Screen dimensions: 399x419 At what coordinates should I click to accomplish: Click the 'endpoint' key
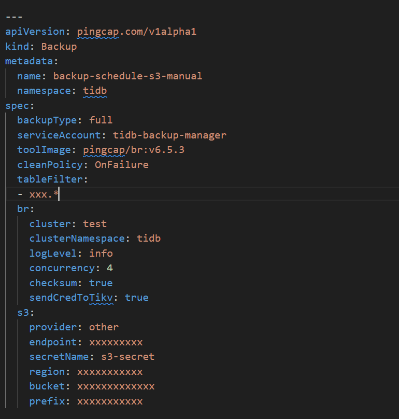tap(53, 342)
